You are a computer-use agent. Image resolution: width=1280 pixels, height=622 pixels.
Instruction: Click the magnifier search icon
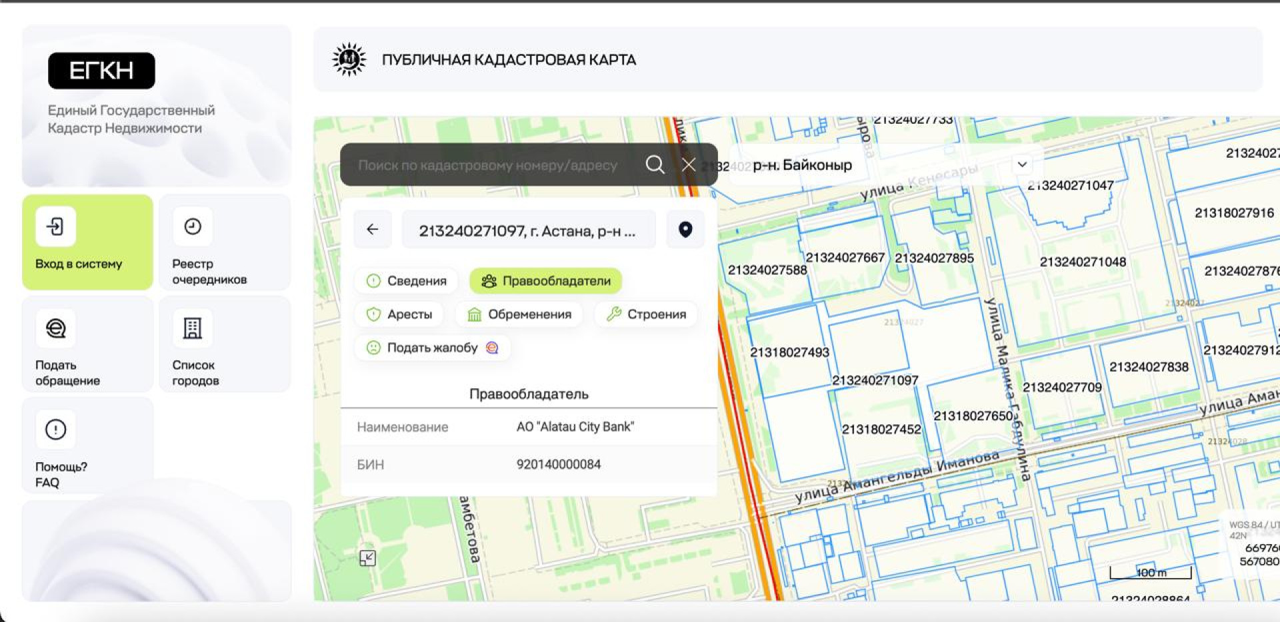pyautogui.click(x=655, y=164)
